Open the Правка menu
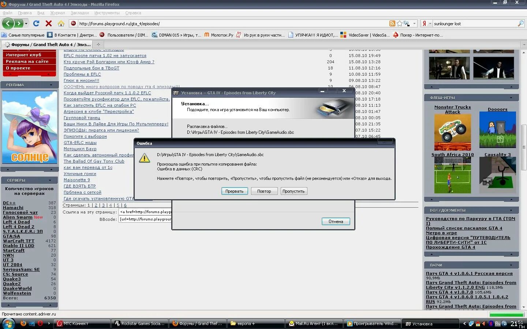 click(x=25, y=13)
